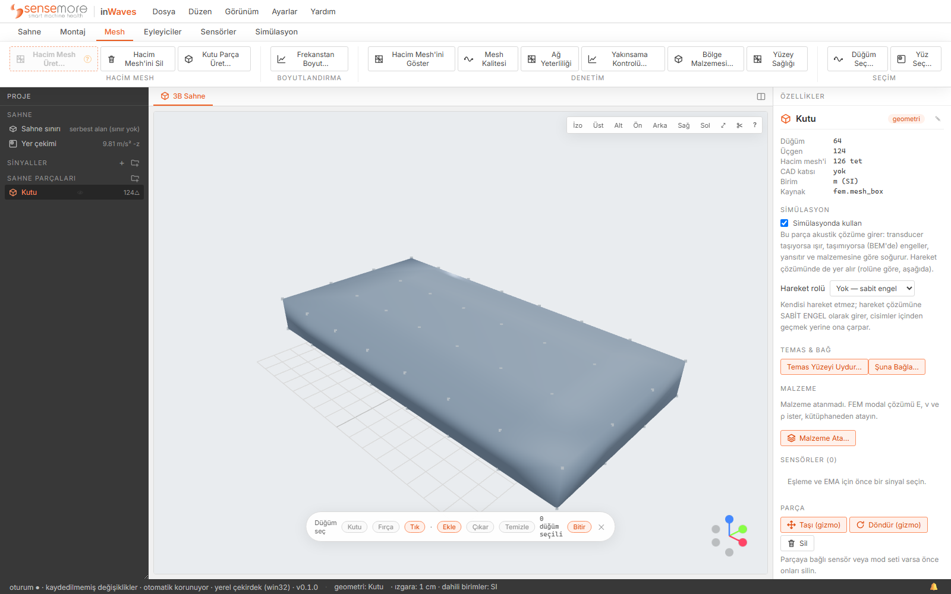
Task: Click the pencil icon beside the Kutu title
Action: (938, 119)
